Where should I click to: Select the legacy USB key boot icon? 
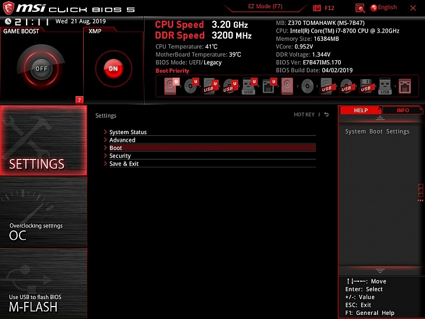(385, 86)
